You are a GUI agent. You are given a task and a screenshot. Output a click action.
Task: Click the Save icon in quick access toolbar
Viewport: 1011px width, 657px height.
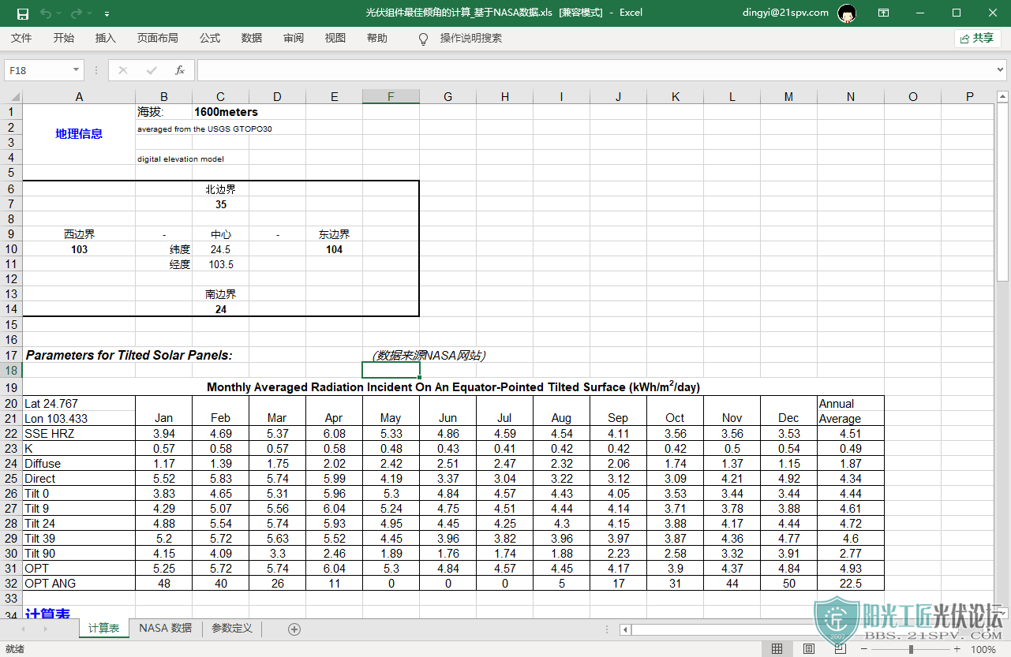[23, 13]
